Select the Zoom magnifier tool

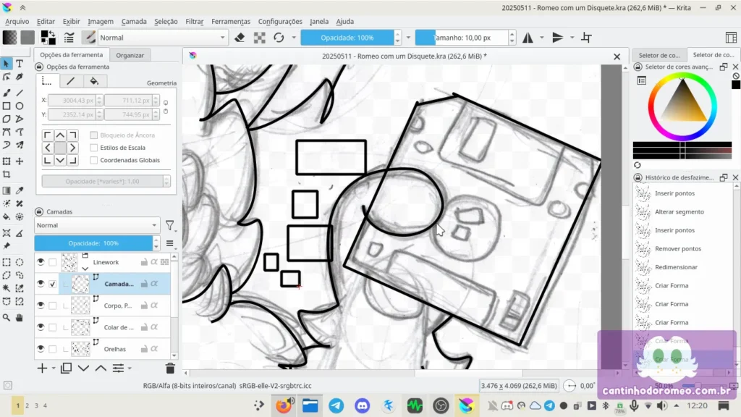(x=7, y=318)
